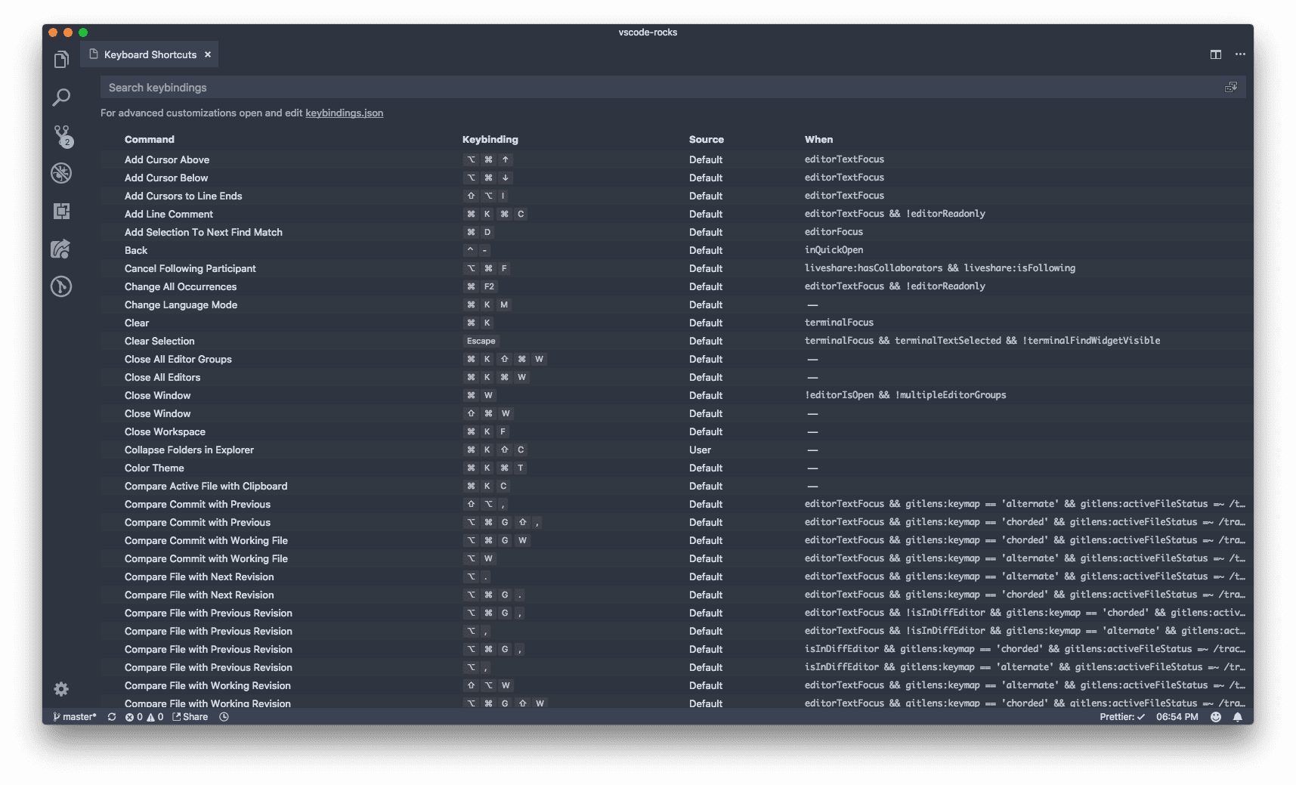Open the Live Share view in activity bar
The image size is (1296, 785).
(x=61, y=249)
